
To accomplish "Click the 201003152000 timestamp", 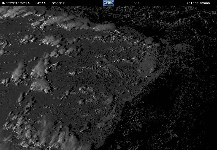I will 198,3.
